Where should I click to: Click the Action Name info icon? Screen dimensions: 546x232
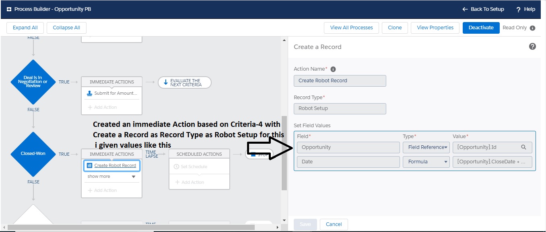point(333,69)
